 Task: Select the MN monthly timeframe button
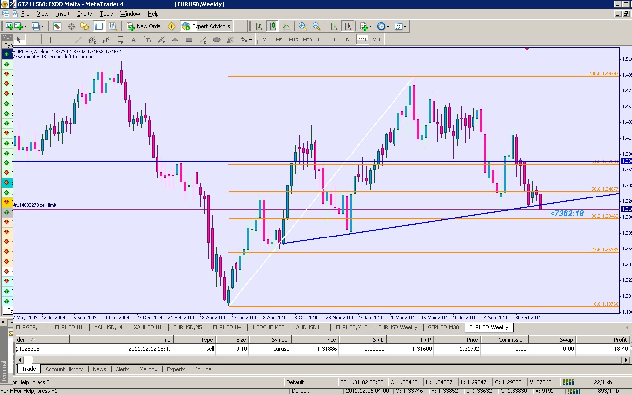(x=376, y=39)
